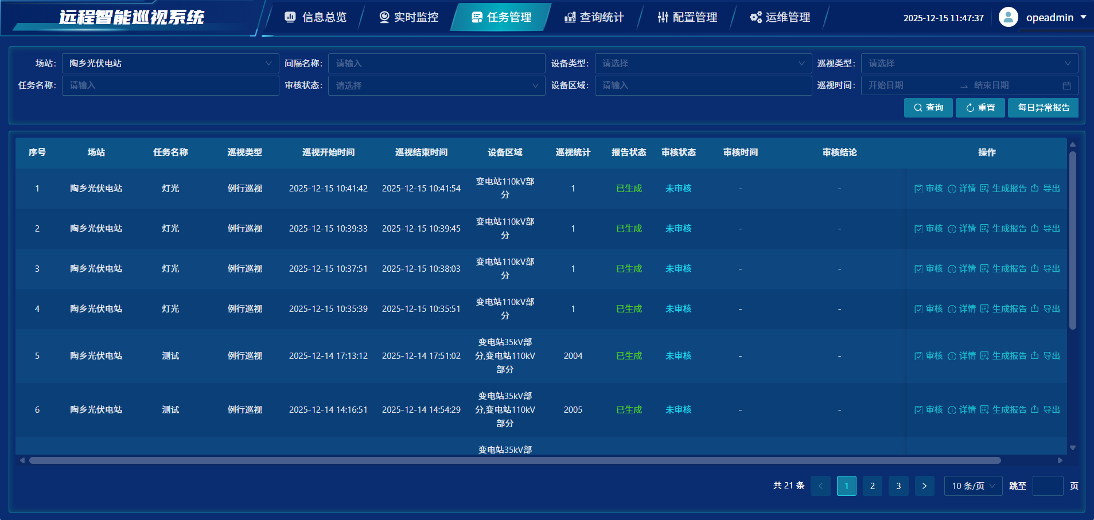Click the 查询 search button
Viewport: 1094px width, 520px height.
point(928,108)
